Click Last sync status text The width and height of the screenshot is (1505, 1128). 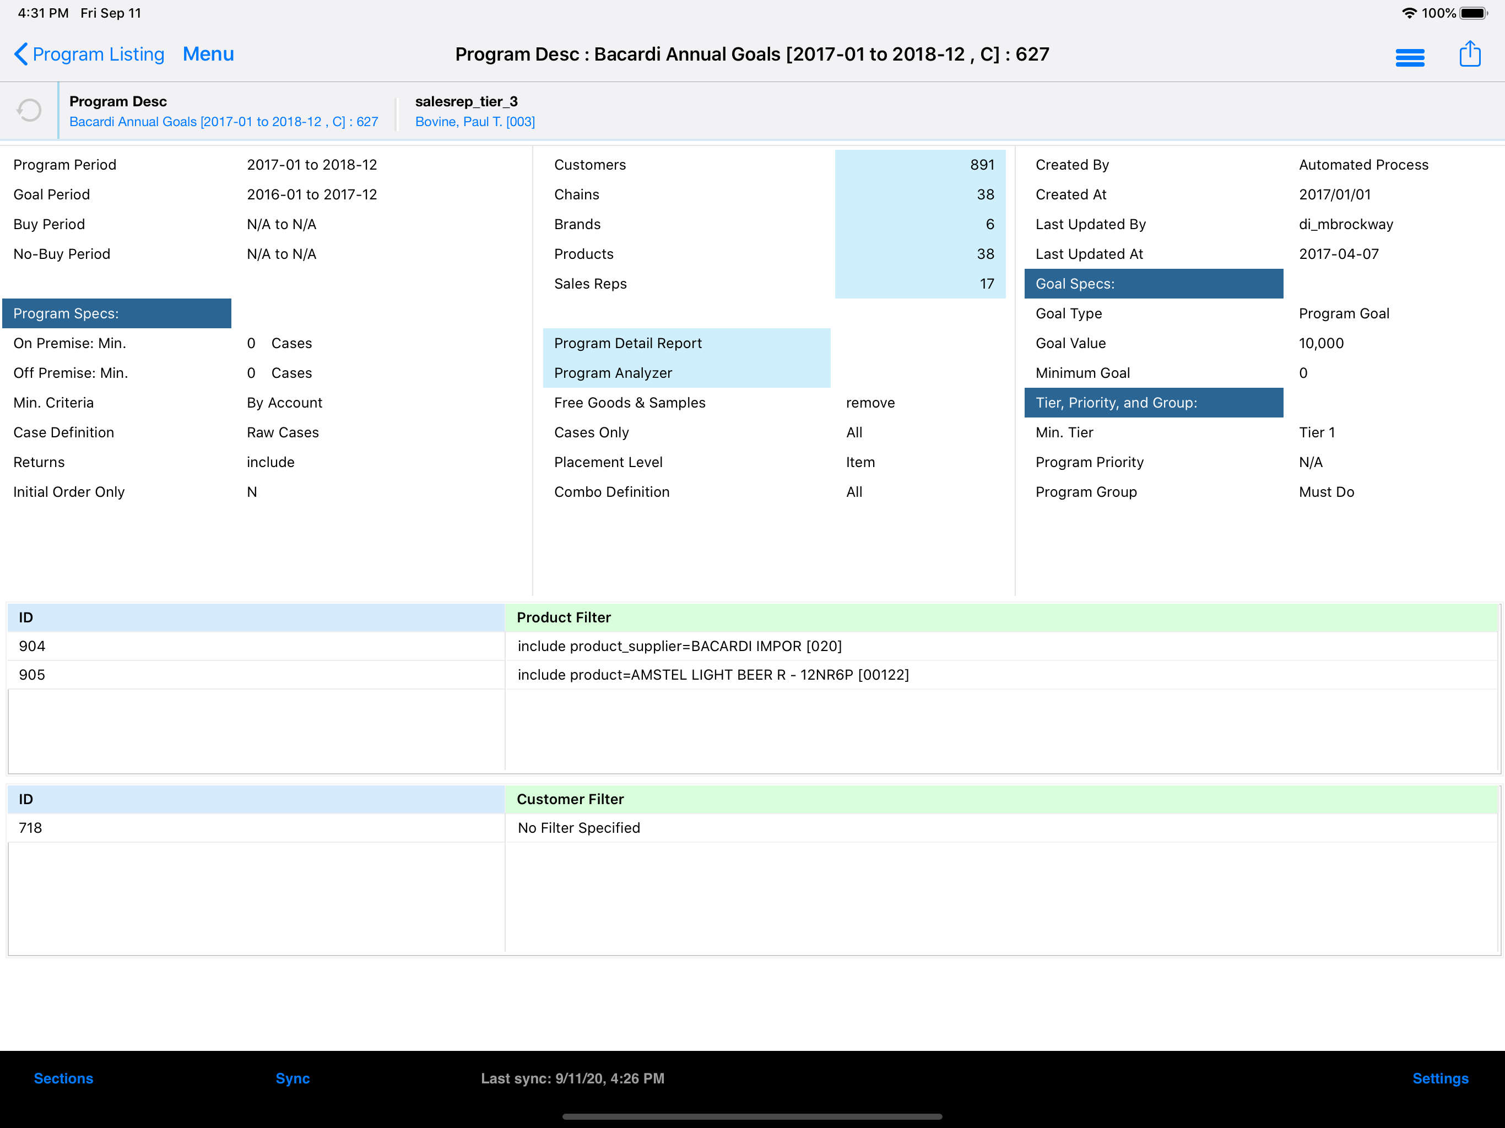point(572,1078)
